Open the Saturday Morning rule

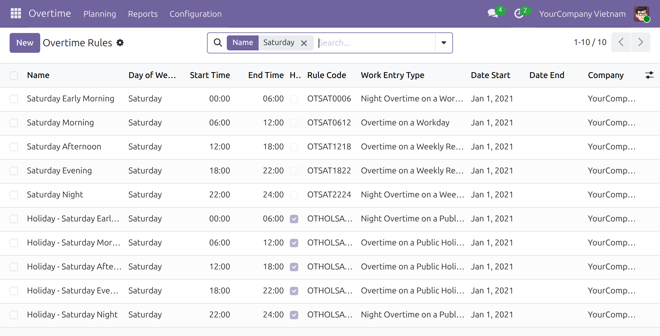pos(60,123)
